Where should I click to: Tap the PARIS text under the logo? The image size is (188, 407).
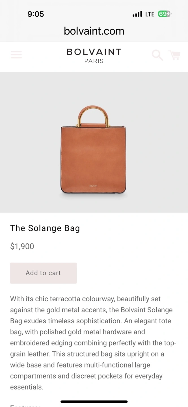(94, 61)
